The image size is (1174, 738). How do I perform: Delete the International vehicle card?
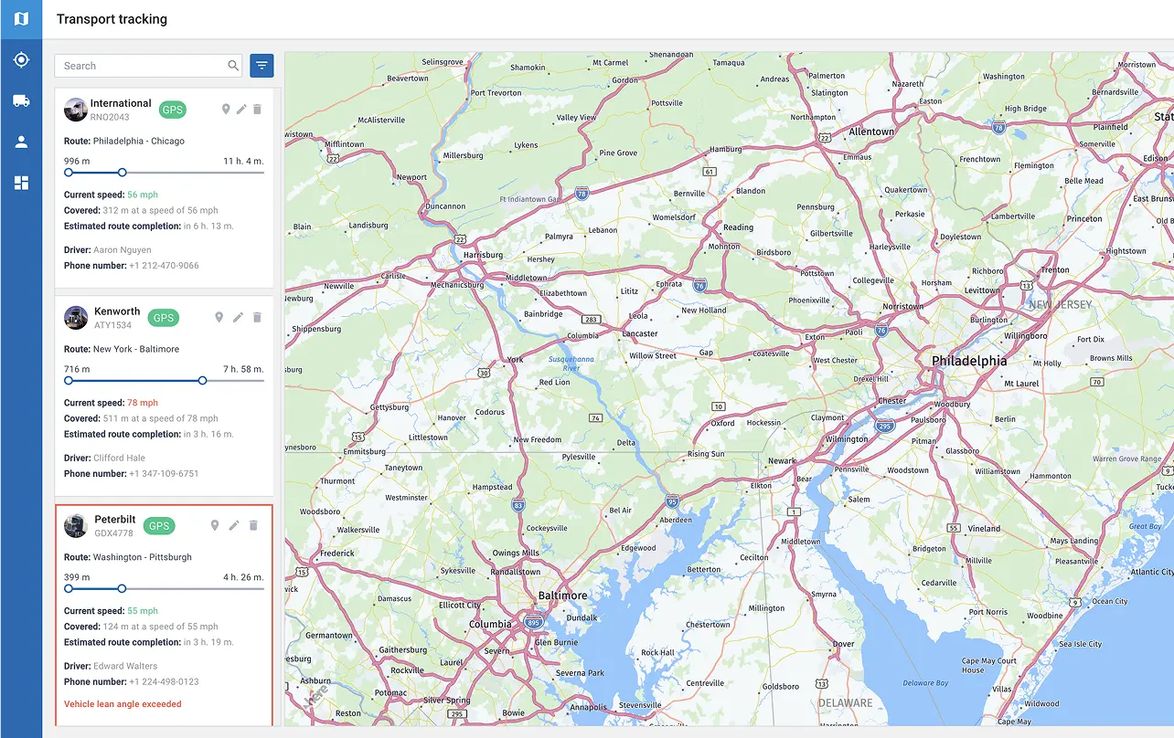[257, 110]
